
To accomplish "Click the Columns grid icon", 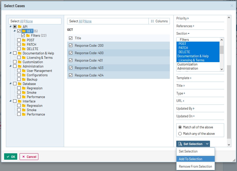I will click(x=152, y=21).
